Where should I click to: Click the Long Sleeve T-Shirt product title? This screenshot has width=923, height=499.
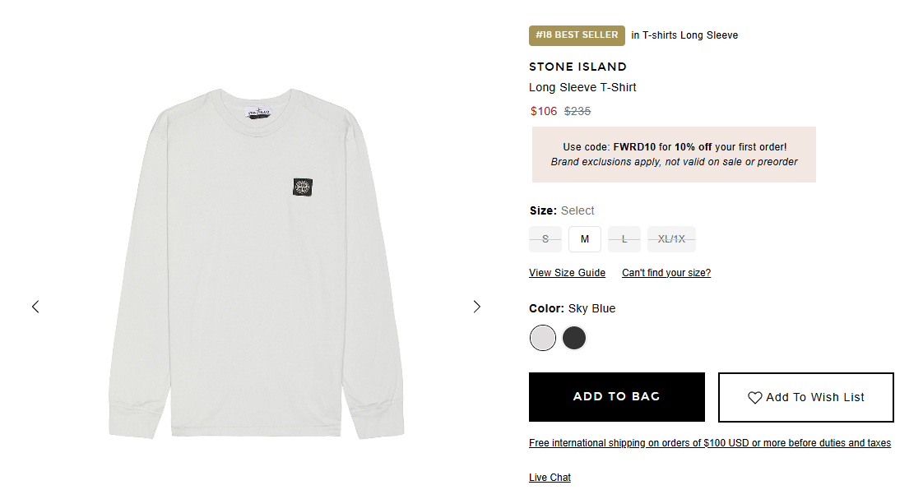582,87
